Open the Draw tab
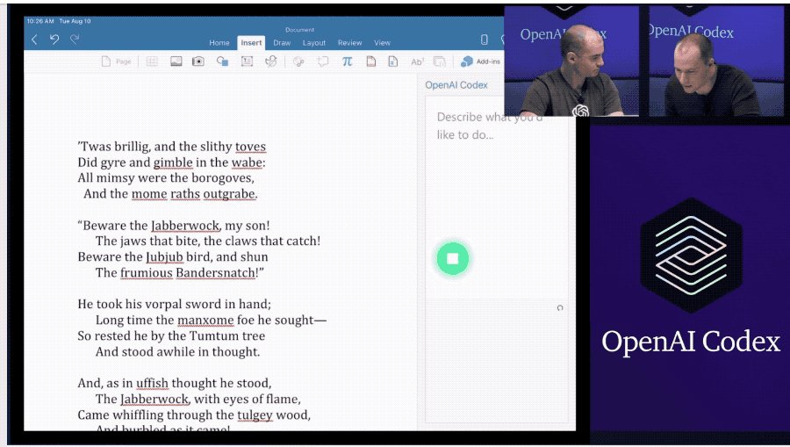The width and height of the screenshot is (790, 447). tap(282, 43)
